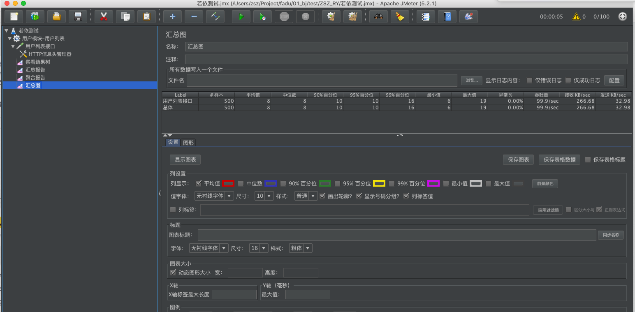Image resolution: width=635 pixels, height=312 pixels.
Task: Select 聚合报告 listener in tree
Action: [35, 77]
